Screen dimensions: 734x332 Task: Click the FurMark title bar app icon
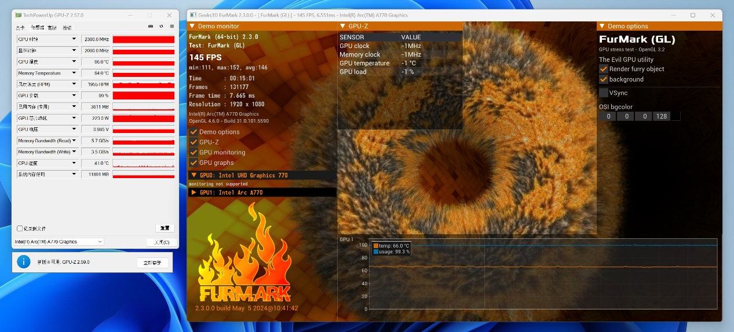[x=192, y=16]
